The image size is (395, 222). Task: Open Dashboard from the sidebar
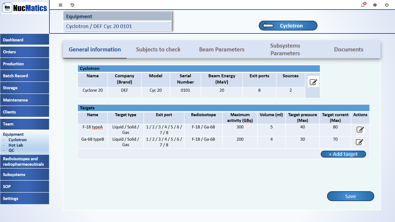pyautogui.click(x=25, y=40)
